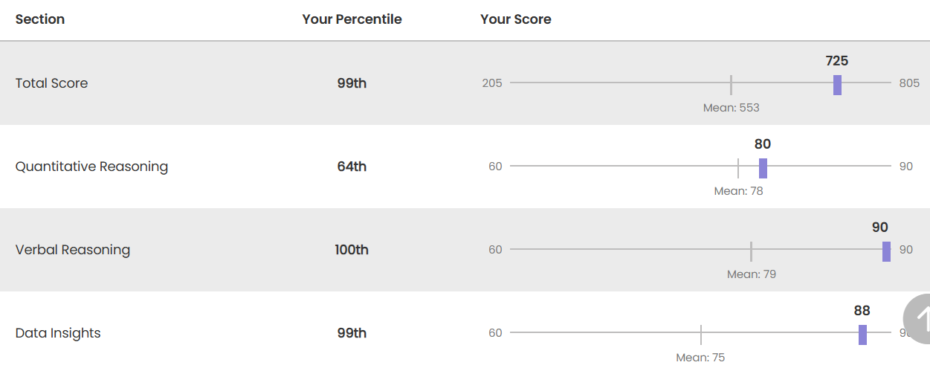Click the Section column header
The width and height of the screenshot is (930, 371).
coord(40,19)
